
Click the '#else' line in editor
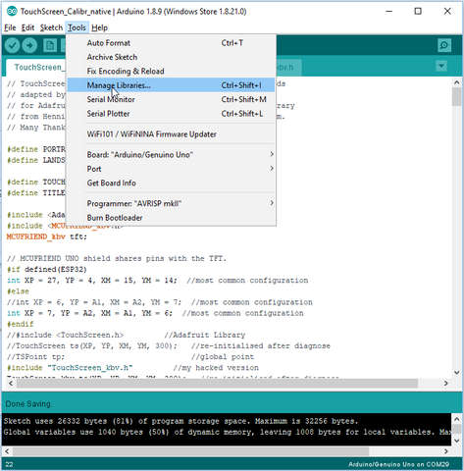coord(18,291)
